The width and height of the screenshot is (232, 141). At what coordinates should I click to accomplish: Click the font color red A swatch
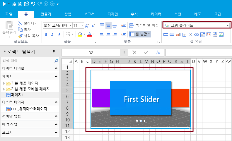tap(89, 34)
